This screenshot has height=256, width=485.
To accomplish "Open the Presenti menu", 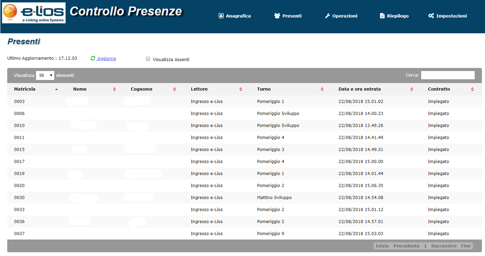I will tap(288, 16).
